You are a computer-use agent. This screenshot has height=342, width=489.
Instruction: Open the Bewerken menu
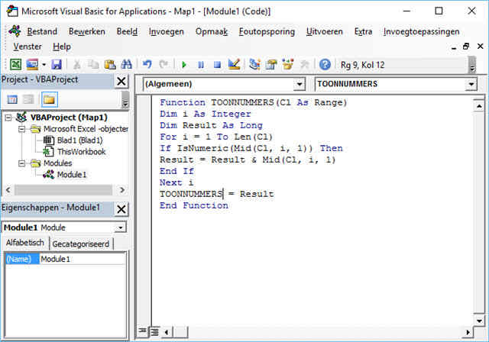point(86,31)
